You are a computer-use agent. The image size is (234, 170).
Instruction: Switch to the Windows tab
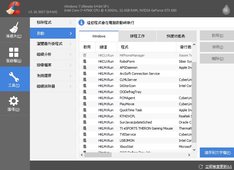(x=99, y=36)
